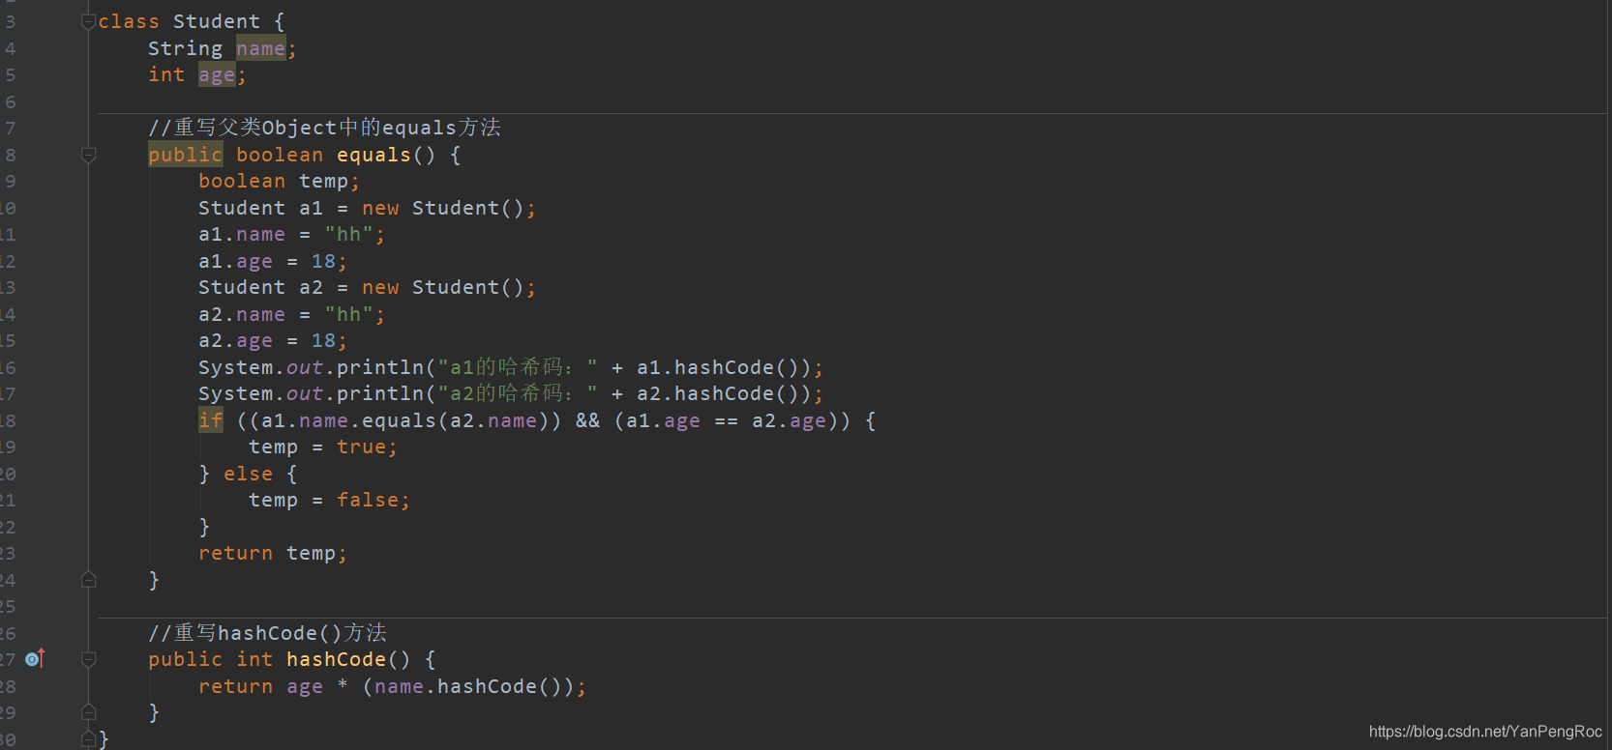The height and width of the screenshot is (750, 1612).
Task: Click the override gutter icon beside hashCode
Action: pyautogui.click(x=35, y=659)
